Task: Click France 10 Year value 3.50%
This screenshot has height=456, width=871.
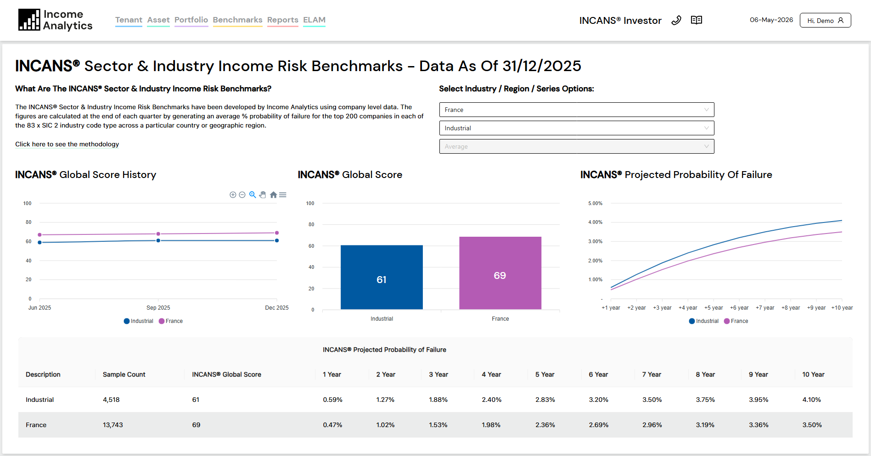Action: tap(812, 425)
